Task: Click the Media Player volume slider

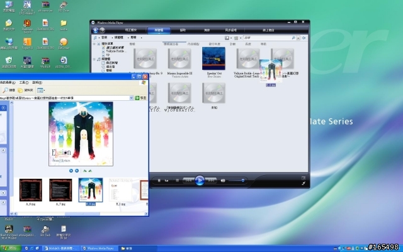Action: [236, 181]
